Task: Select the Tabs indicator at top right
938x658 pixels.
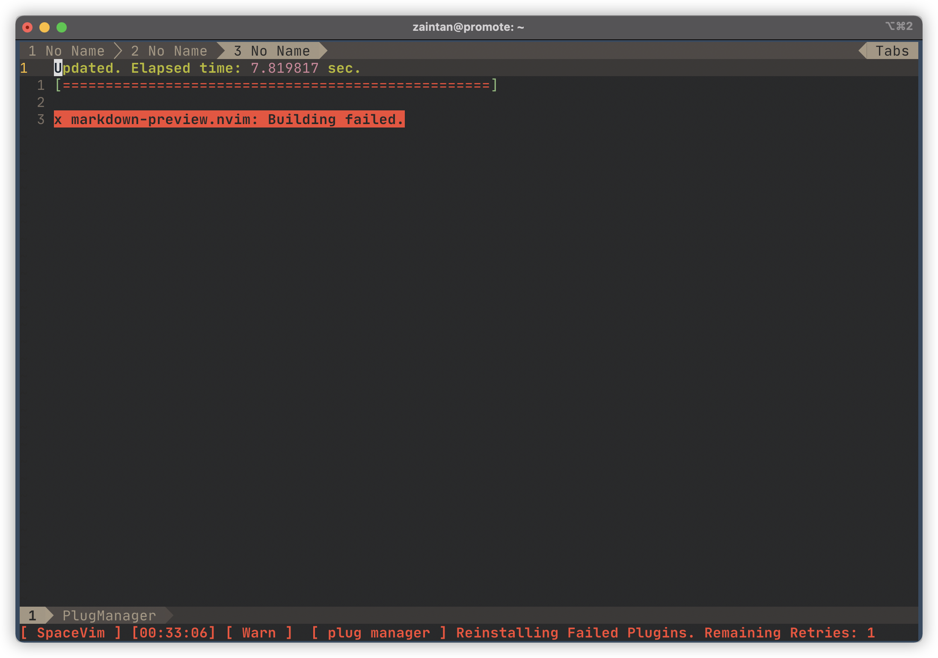Action: tap(892, 50)
